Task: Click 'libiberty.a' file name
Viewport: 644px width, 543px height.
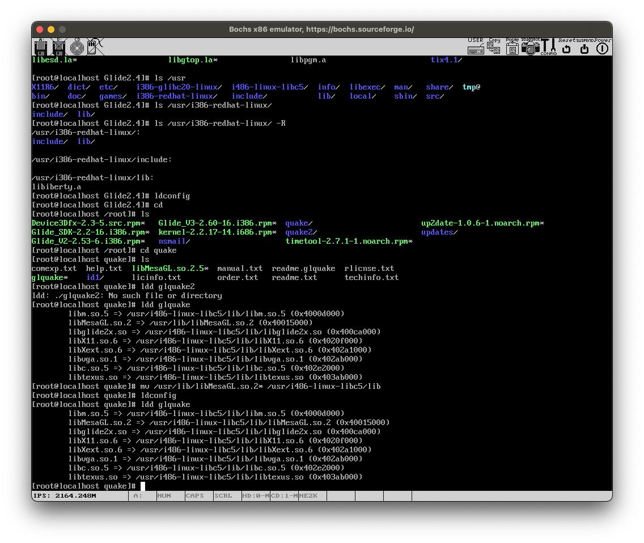Action: coord(57,187)
